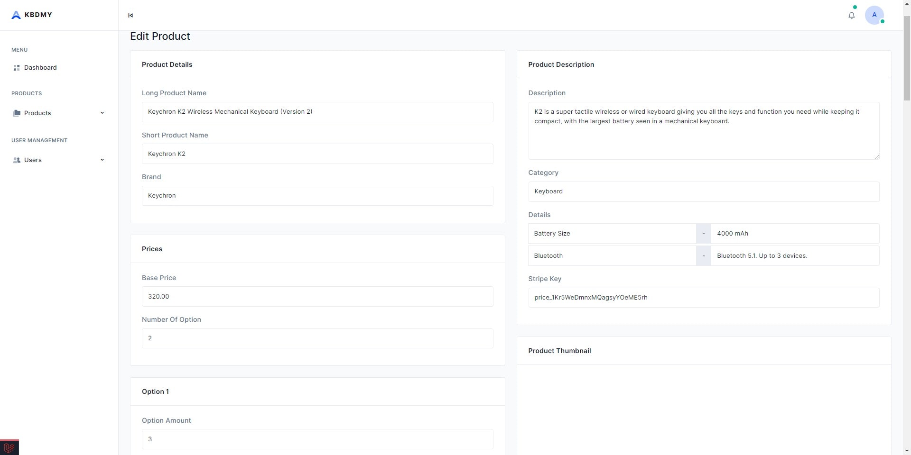
Task: Click the Edit Product heading
Action: [x=160, y=36]
